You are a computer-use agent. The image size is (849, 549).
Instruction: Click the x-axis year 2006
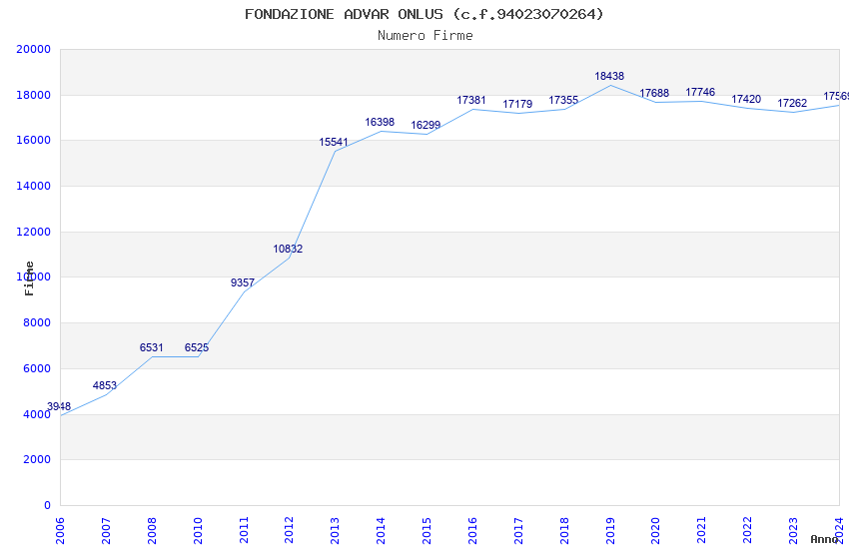pos(60,531)
